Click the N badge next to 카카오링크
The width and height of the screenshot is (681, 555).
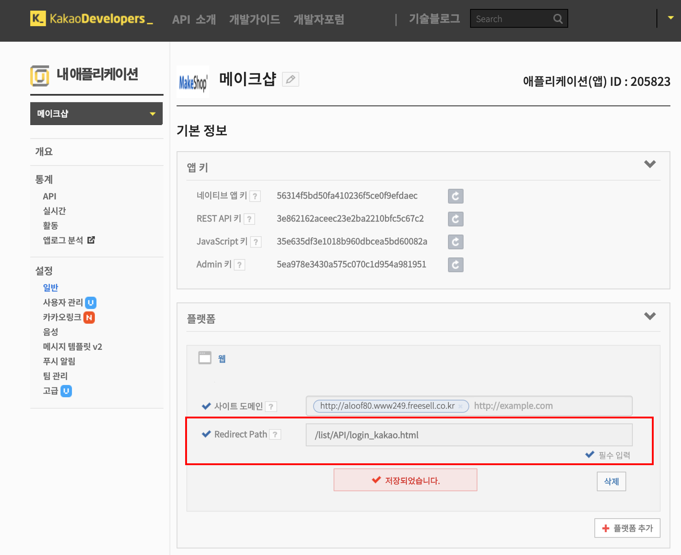tap(89, 317)
